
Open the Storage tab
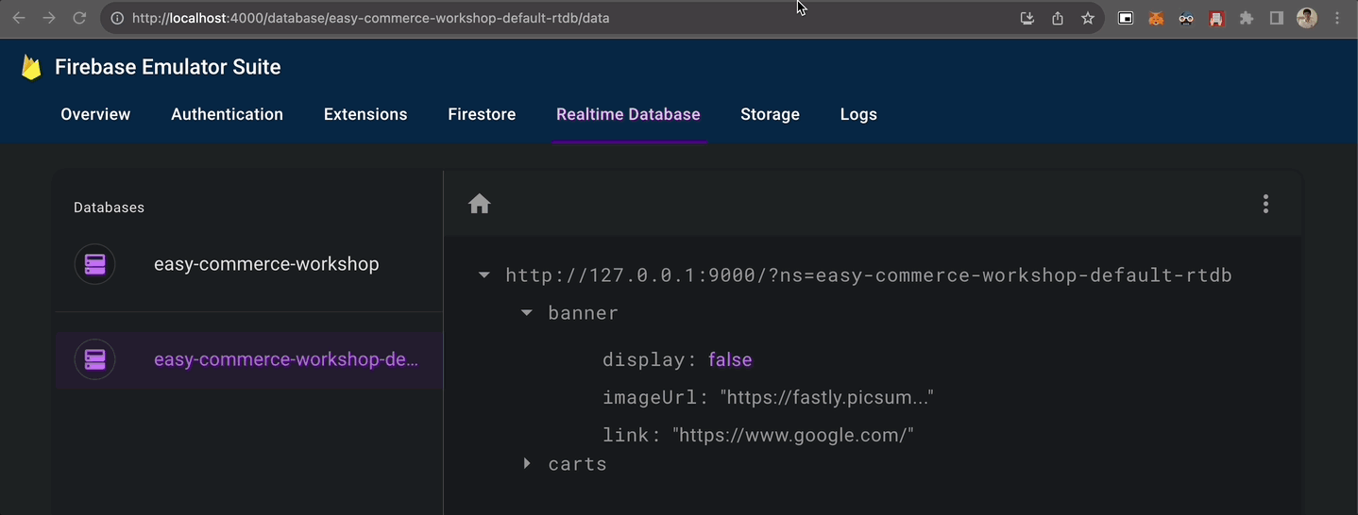point(770,114)
